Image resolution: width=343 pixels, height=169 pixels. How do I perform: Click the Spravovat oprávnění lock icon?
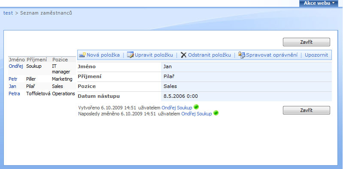[242, 55]
